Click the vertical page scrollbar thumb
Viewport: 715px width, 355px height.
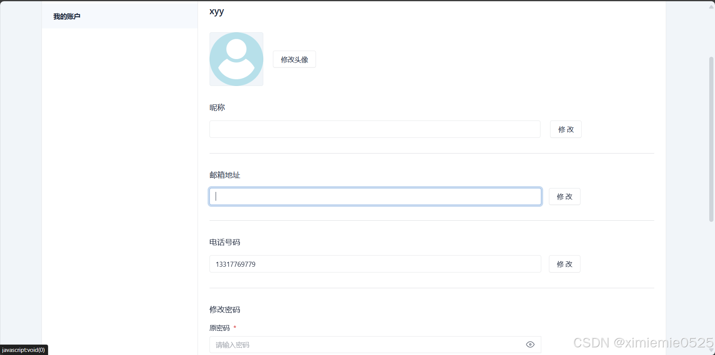click(x=711, y=139)
